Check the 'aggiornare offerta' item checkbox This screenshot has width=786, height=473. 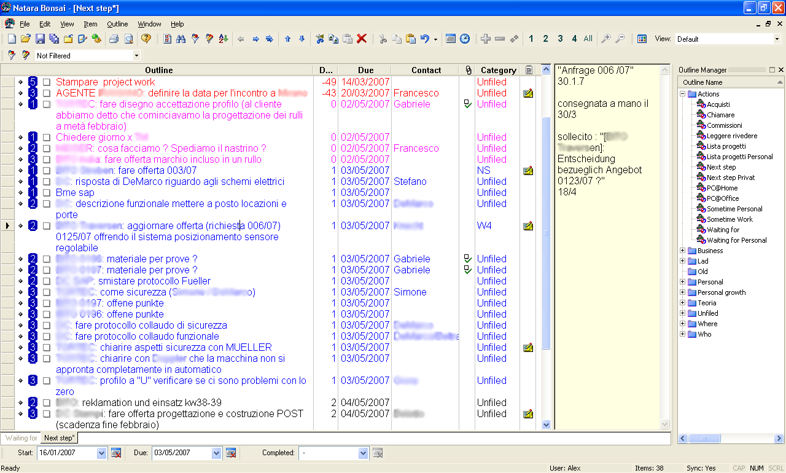point(46,226)
